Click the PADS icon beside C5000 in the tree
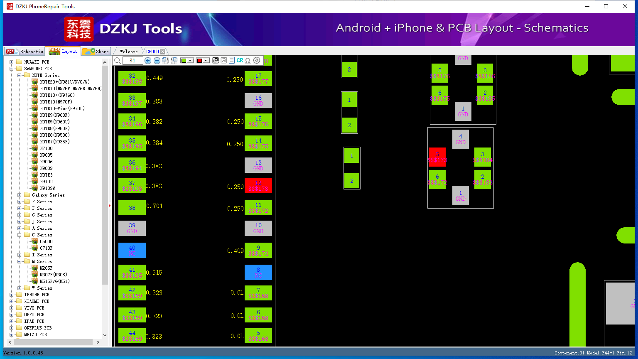Image resolution: width=638 pixels, height=359 pixels. point(35,241)
